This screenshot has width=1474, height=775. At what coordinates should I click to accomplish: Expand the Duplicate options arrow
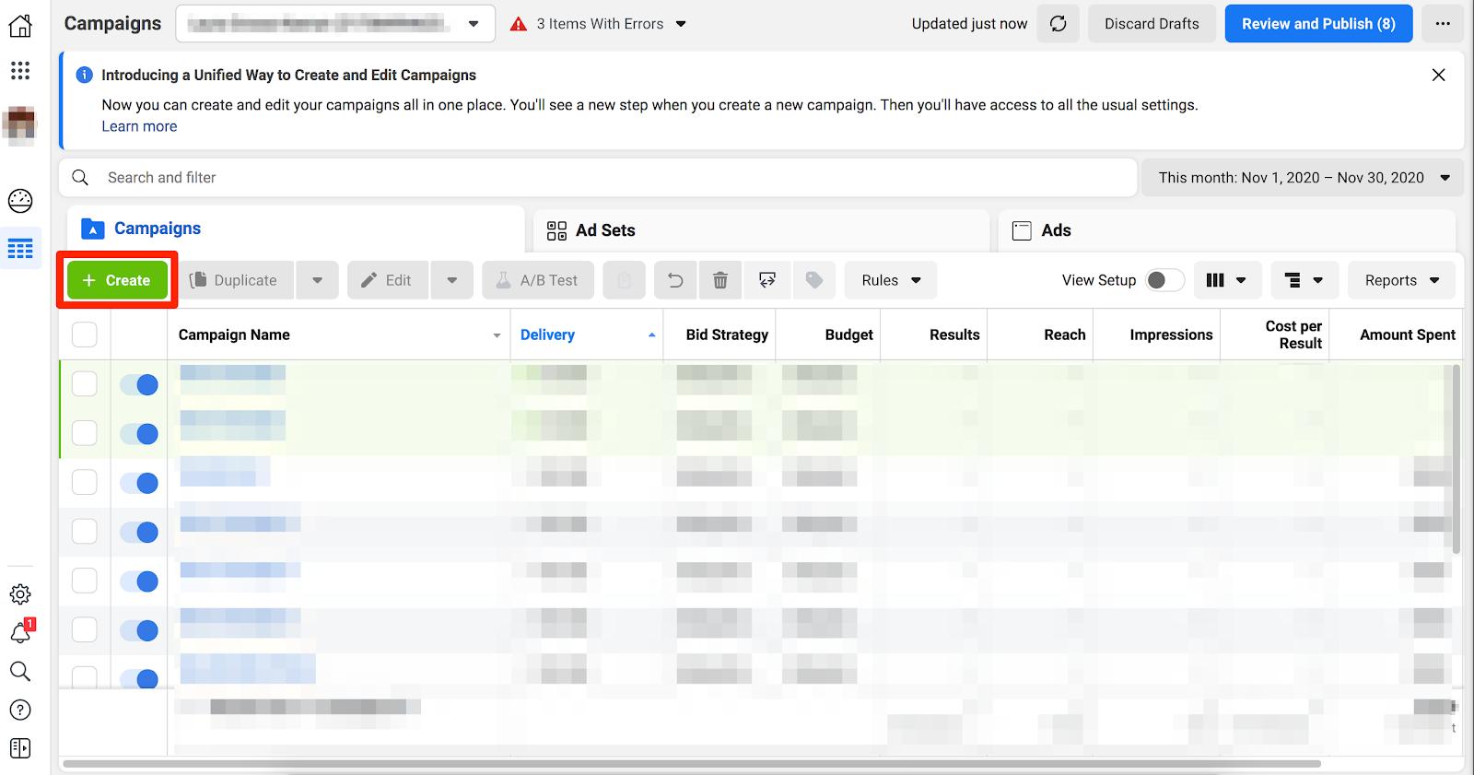(317, 280)
